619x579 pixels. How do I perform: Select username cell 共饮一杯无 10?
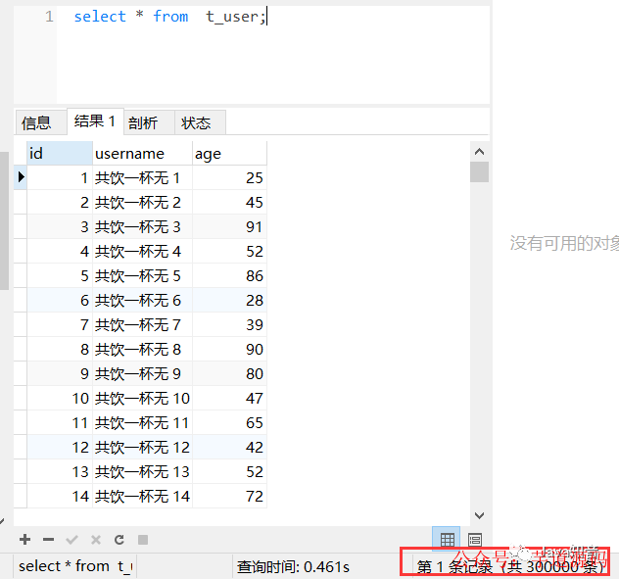[x=142, y=398]
